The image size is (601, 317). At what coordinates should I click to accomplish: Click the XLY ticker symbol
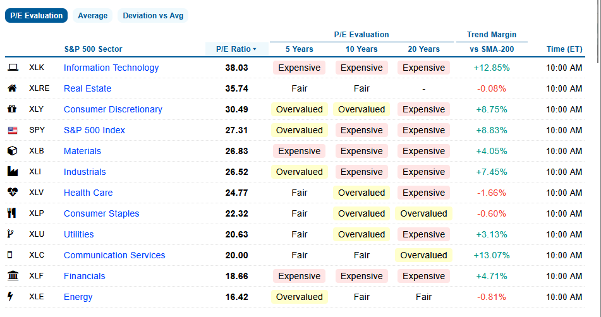click(37, 109)
